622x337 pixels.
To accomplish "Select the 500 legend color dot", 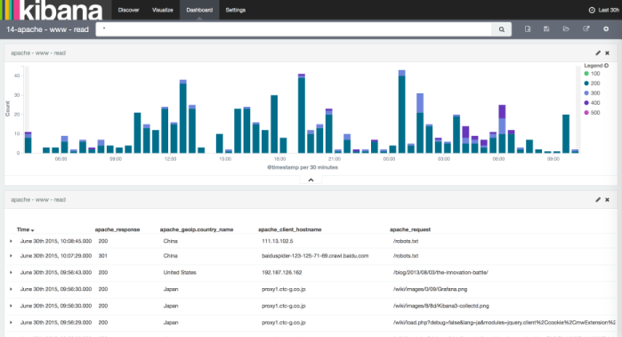I will pos(586,113).
